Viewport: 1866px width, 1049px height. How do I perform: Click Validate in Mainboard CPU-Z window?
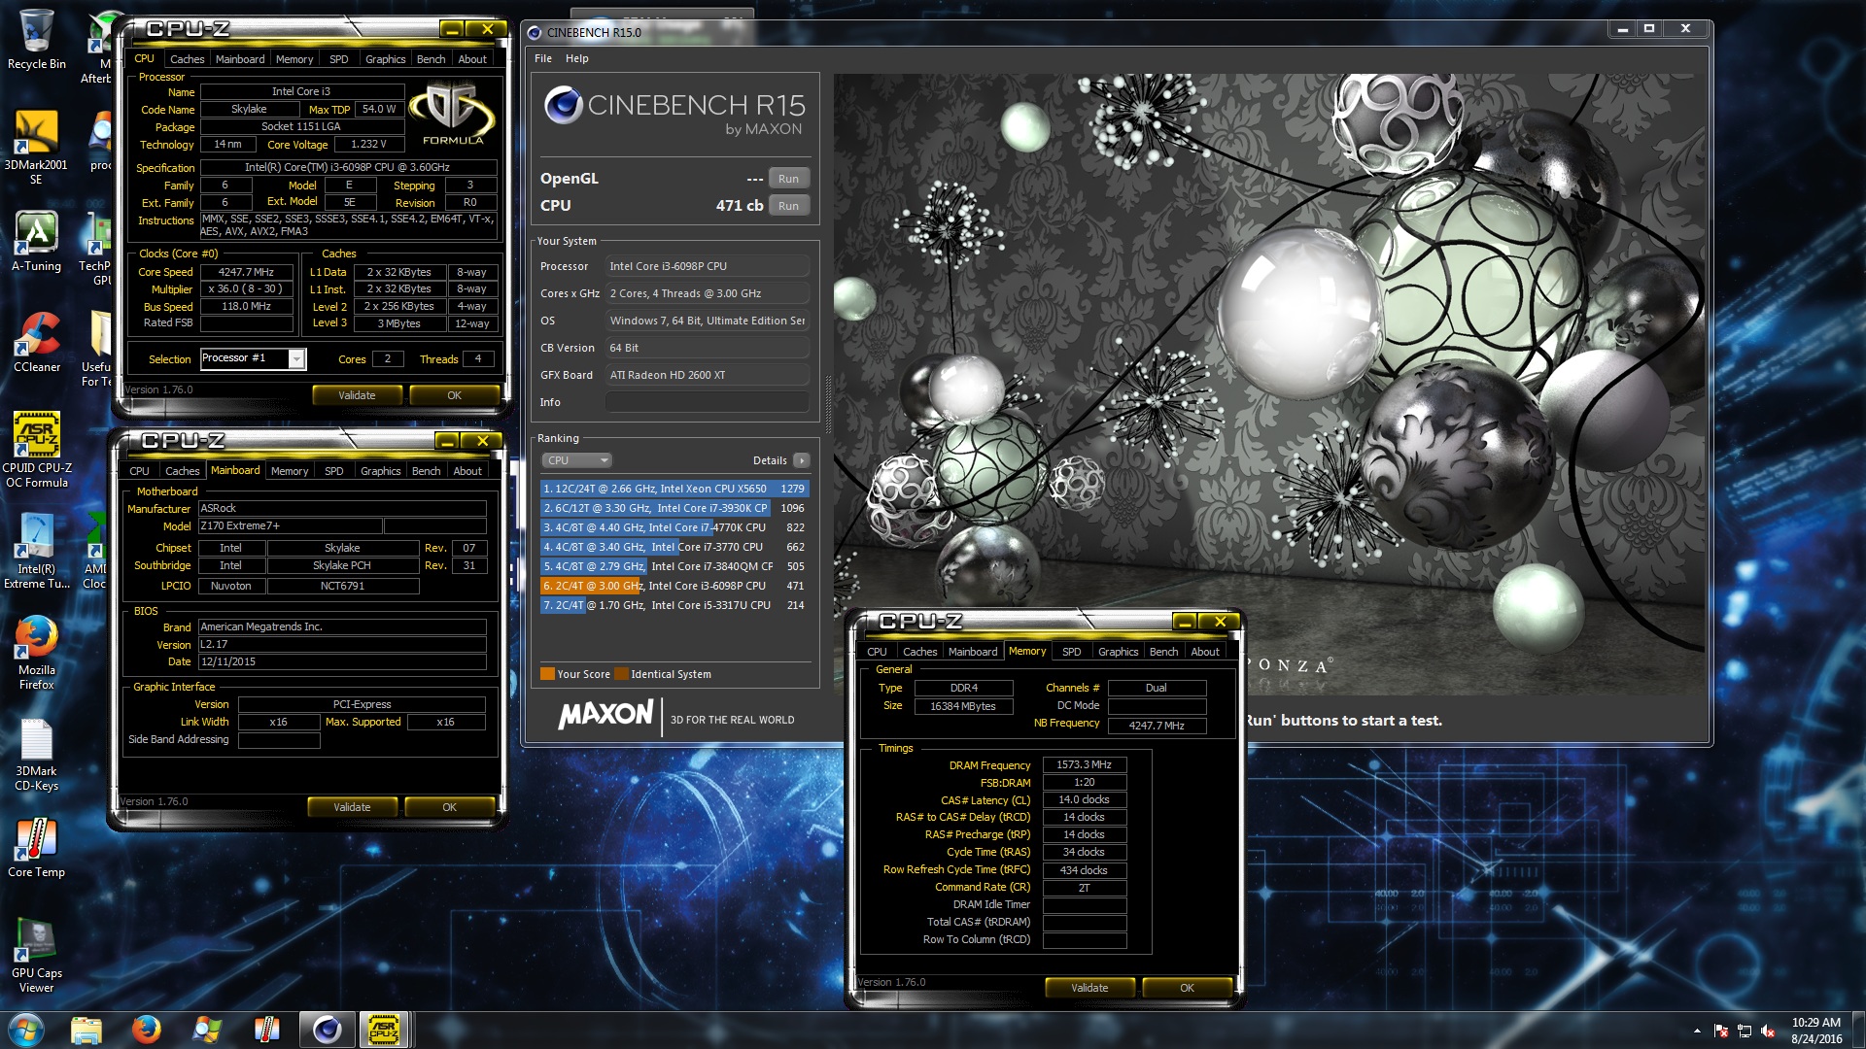[x=352, y=807]
